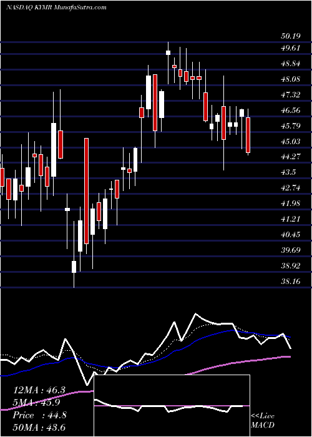This screenshot has height=437, width=312.
Task: Select the 48.84 price axis label
Action: (290, 64)
